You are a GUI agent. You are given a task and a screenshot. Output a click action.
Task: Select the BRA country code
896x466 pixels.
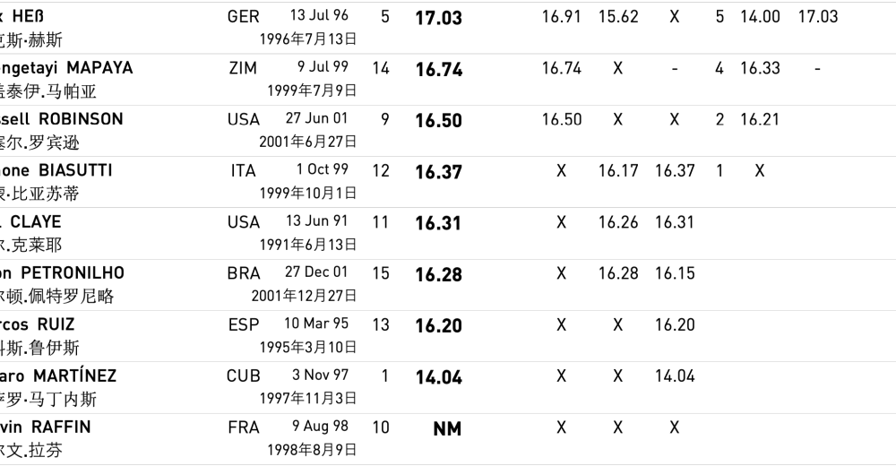pyautogui.click(x=244, y=273)
